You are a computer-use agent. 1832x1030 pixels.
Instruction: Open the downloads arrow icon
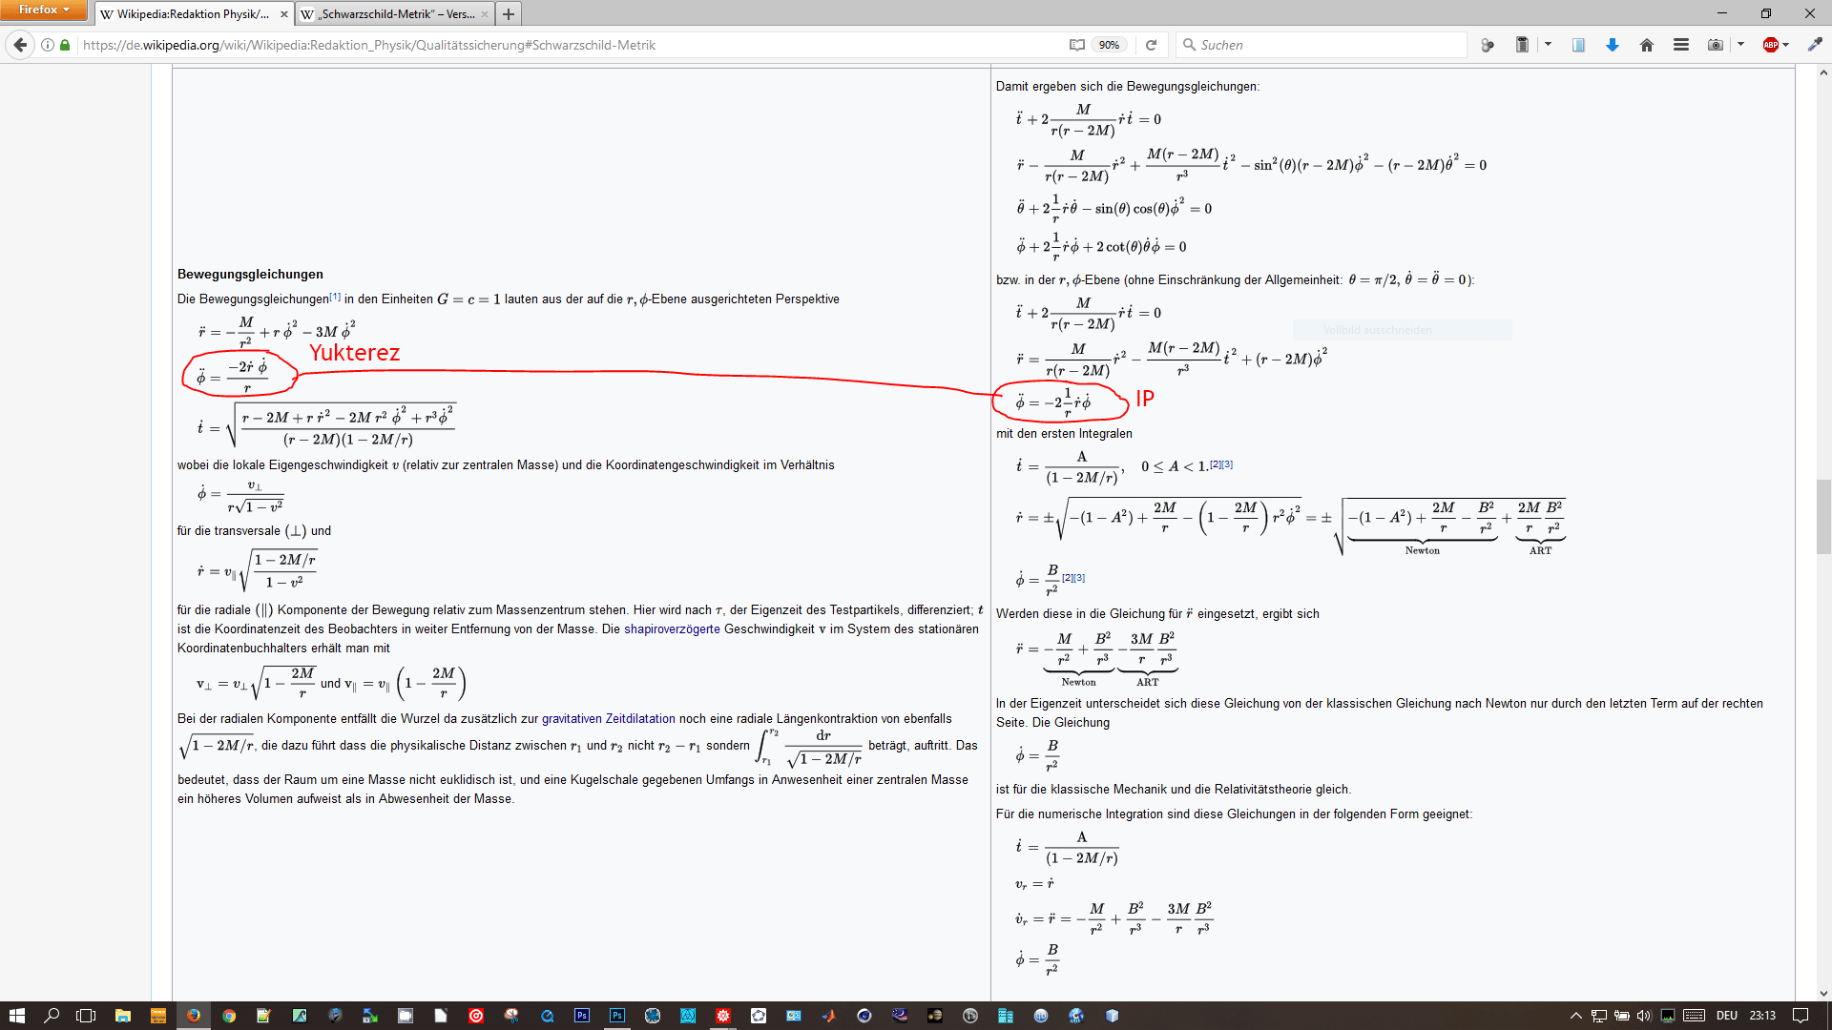[1613, 45]
